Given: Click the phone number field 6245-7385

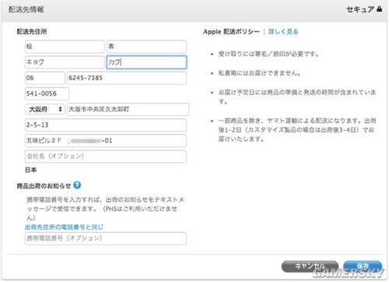Looking at the screenshot, I should 127,78.
